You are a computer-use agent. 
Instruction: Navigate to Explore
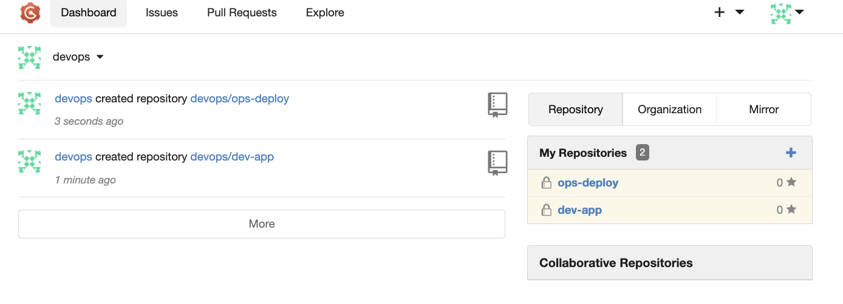click(x=325, y=13)
